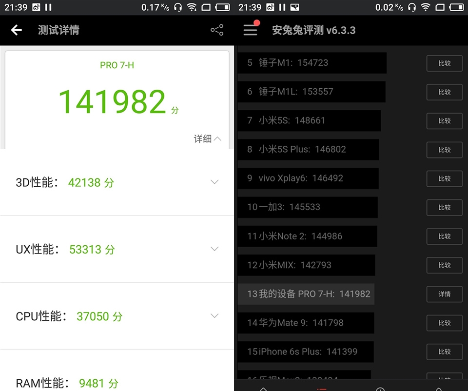Tap the 3D性能 score 42138 分
468x391 pixels.
(91, 183)
